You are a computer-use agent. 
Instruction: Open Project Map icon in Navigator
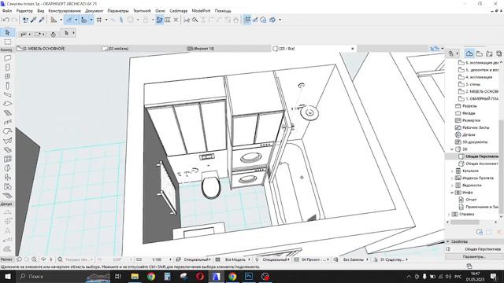click(x=469, y=53)
